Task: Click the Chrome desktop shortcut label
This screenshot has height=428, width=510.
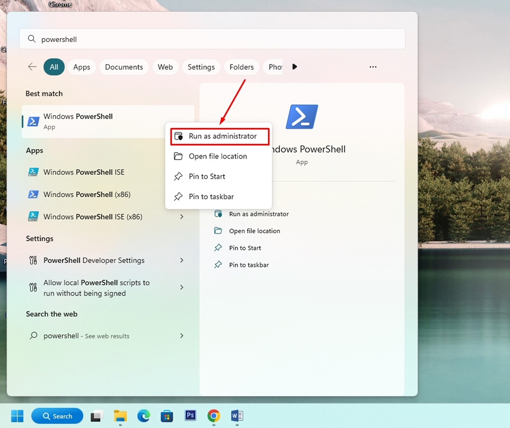Action: pyautogui.click(x=60, y=4)
